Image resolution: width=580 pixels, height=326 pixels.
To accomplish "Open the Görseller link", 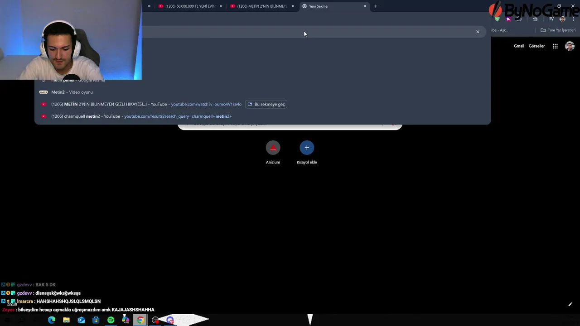I will (x=536, y=46).
